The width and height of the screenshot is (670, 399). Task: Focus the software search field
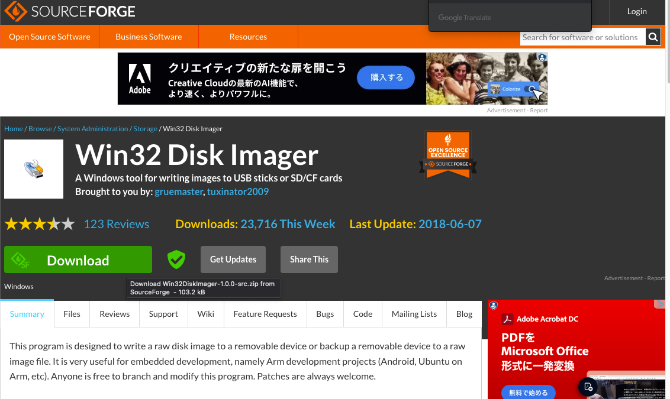click(582, 38)
